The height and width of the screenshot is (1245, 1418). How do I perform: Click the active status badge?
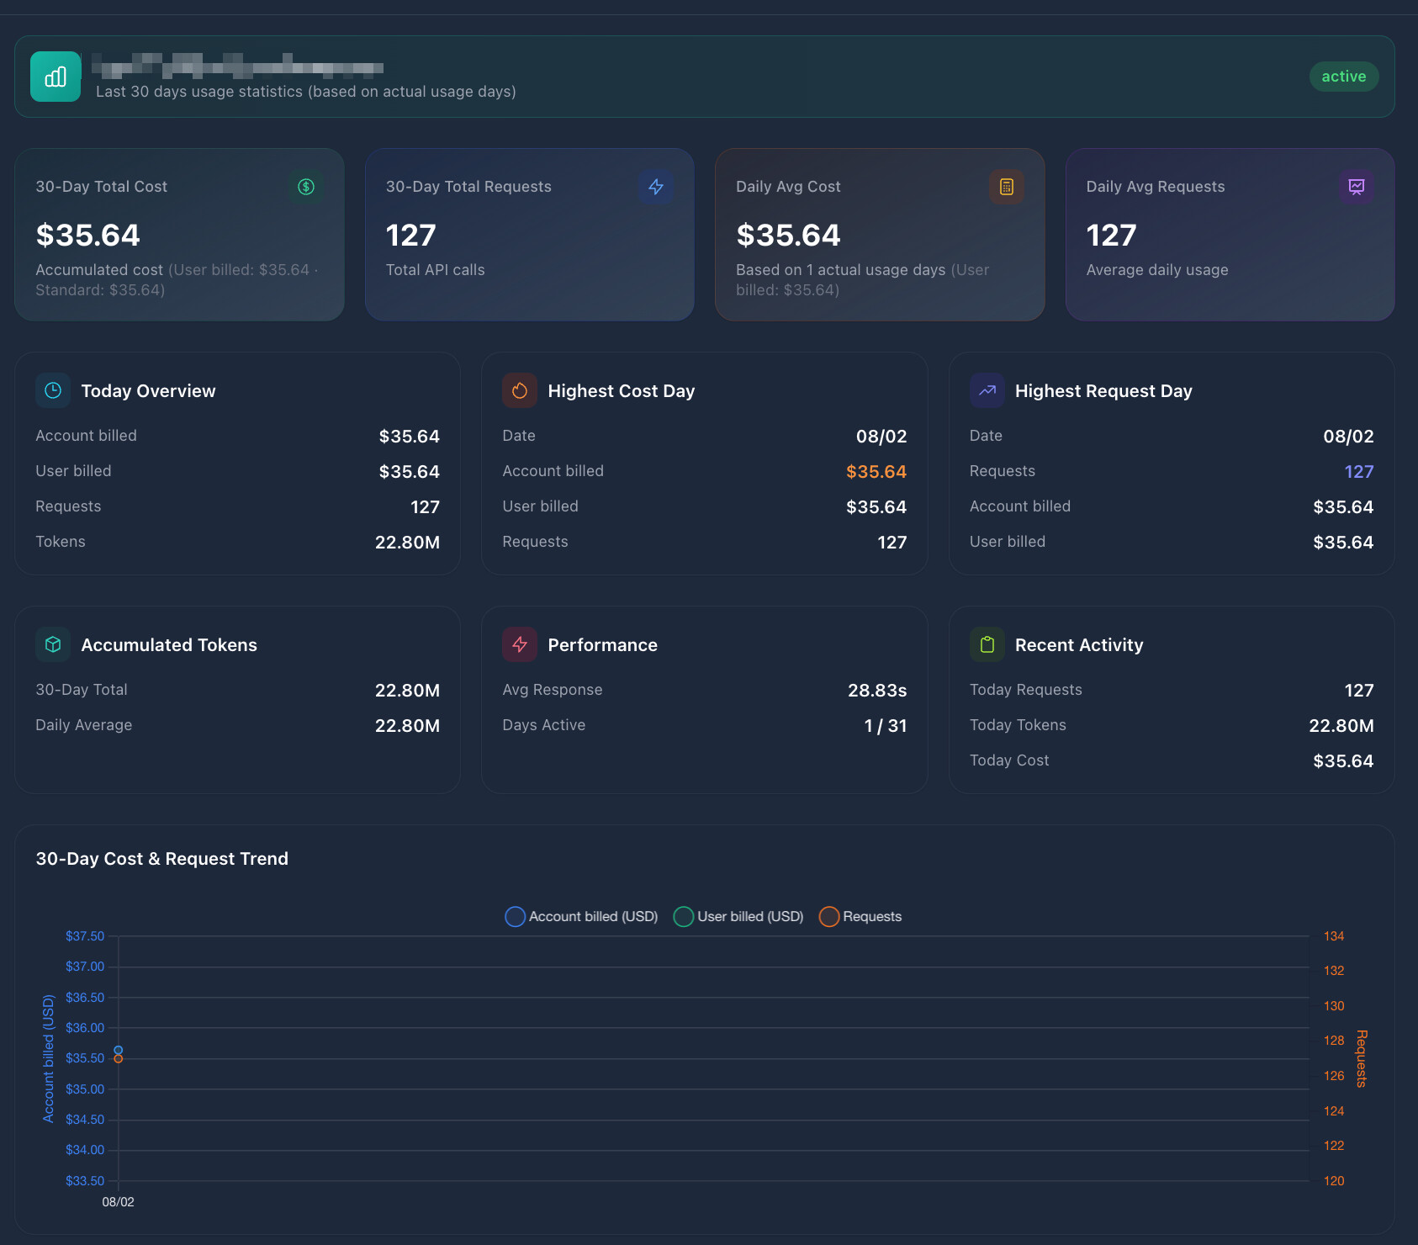pyautogui.click(x=1344, y=77)
